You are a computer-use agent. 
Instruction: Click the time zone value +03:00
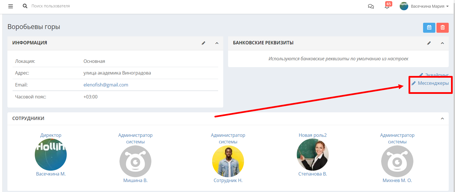point(90,97)
